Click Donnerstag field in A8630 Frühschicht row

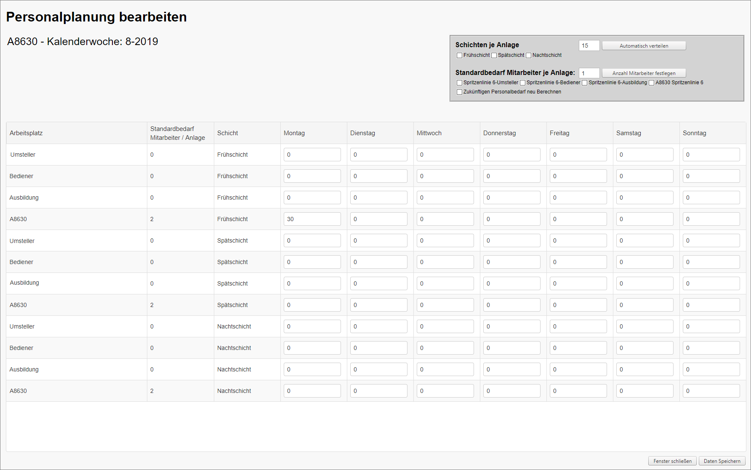511,219
